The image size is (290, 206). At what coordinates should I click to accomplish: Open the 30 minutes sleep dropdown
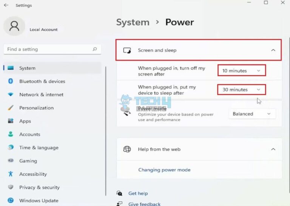point(242,90)
